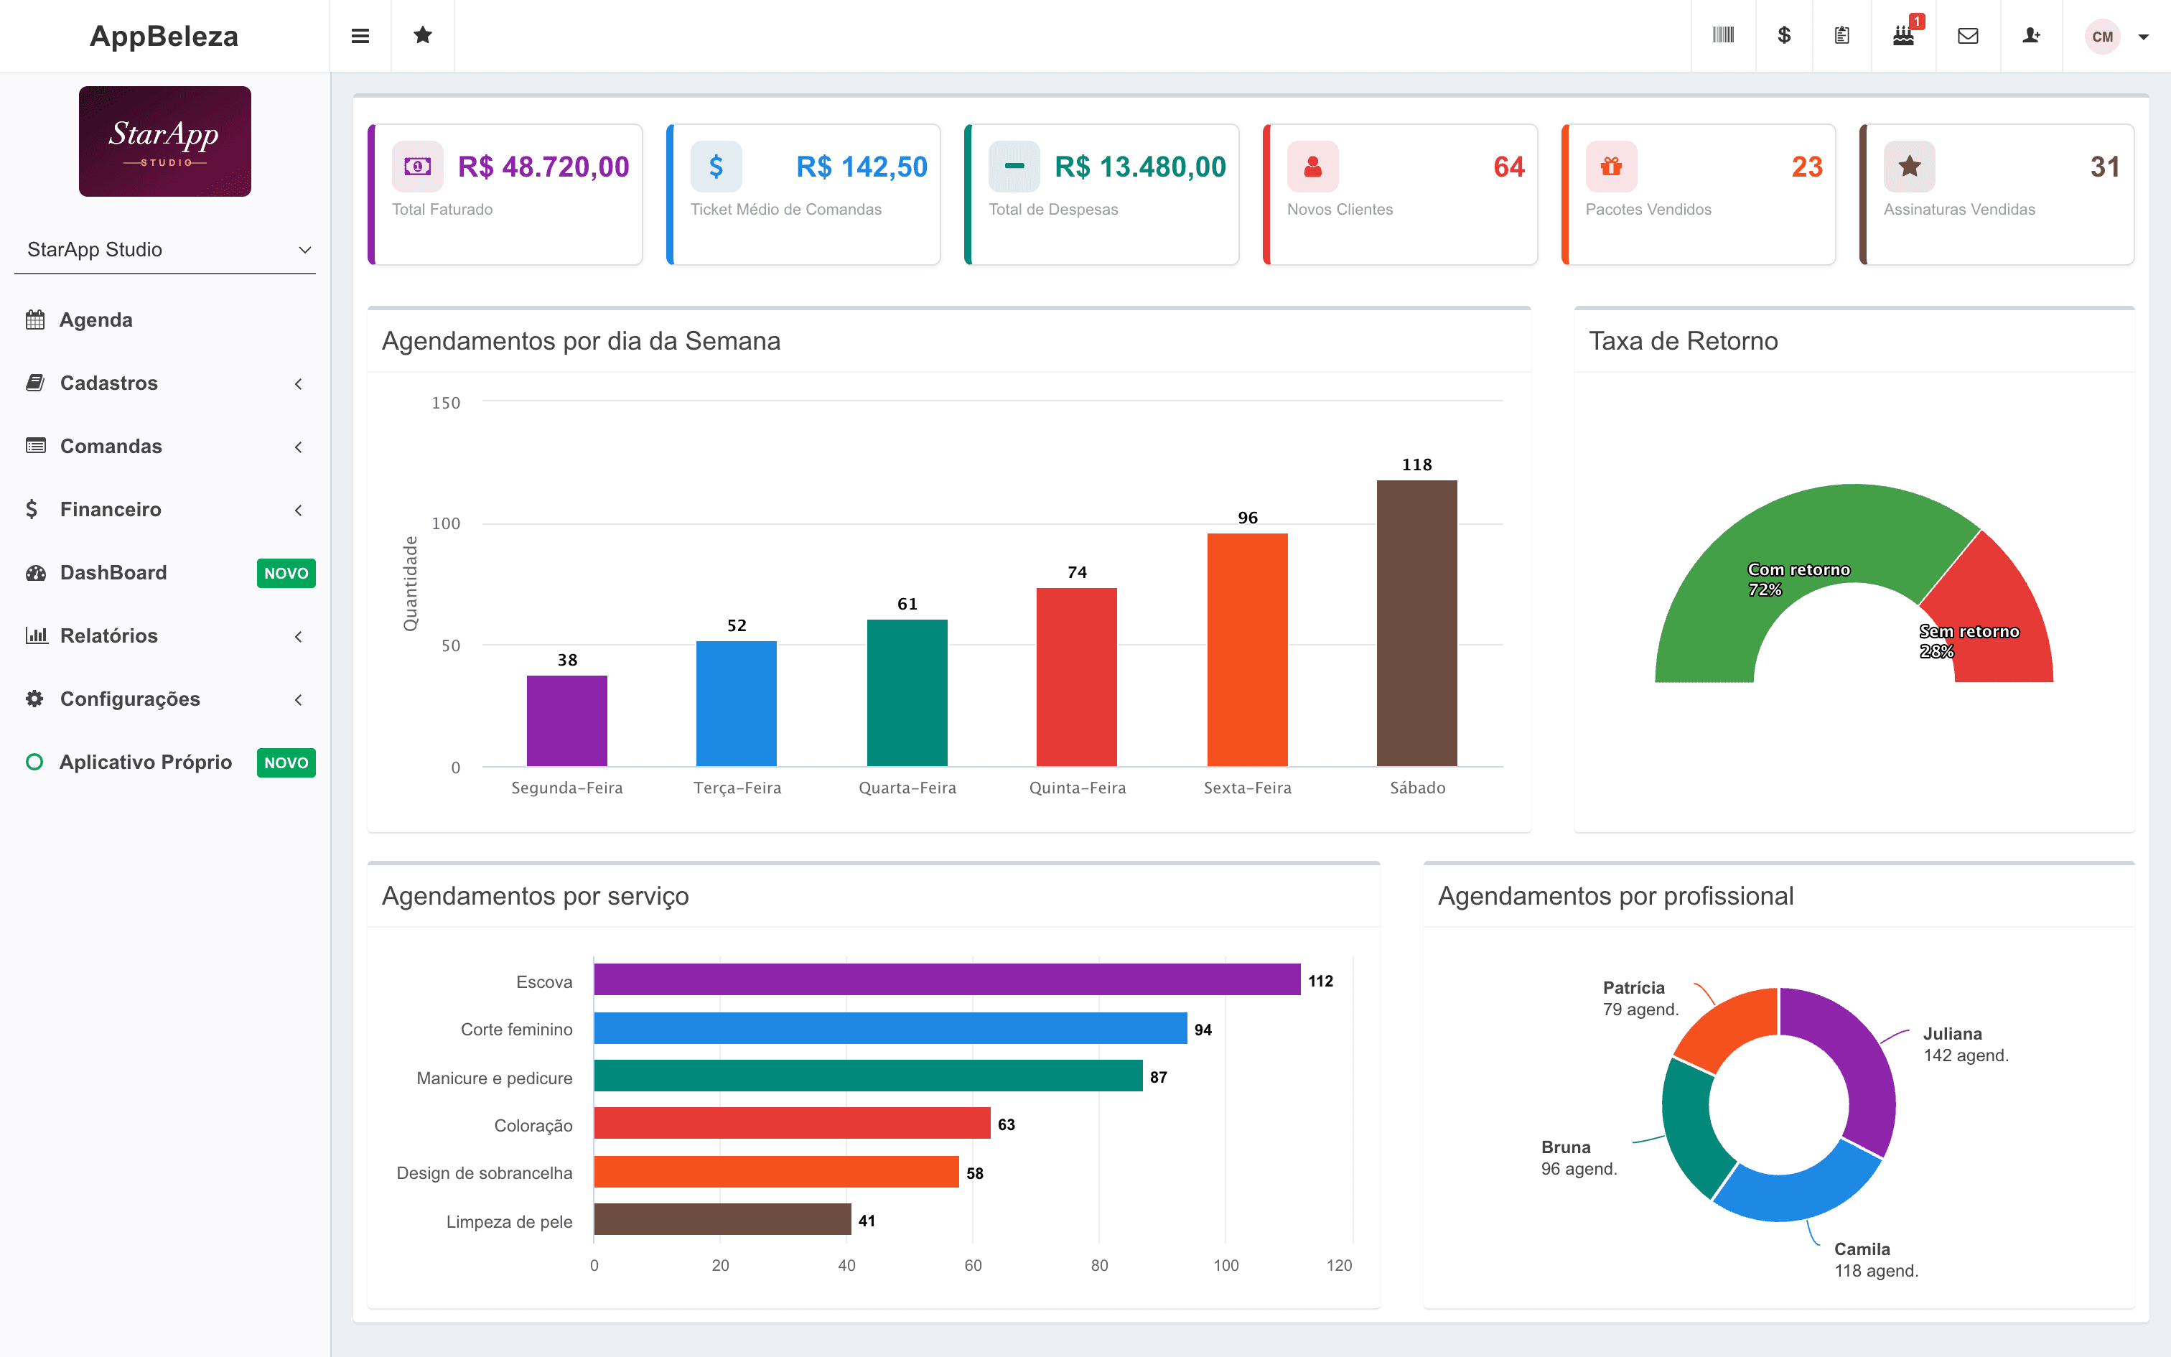Open the clipboard notes icon
The image size is (2171, 1357).
point(1841,35)
